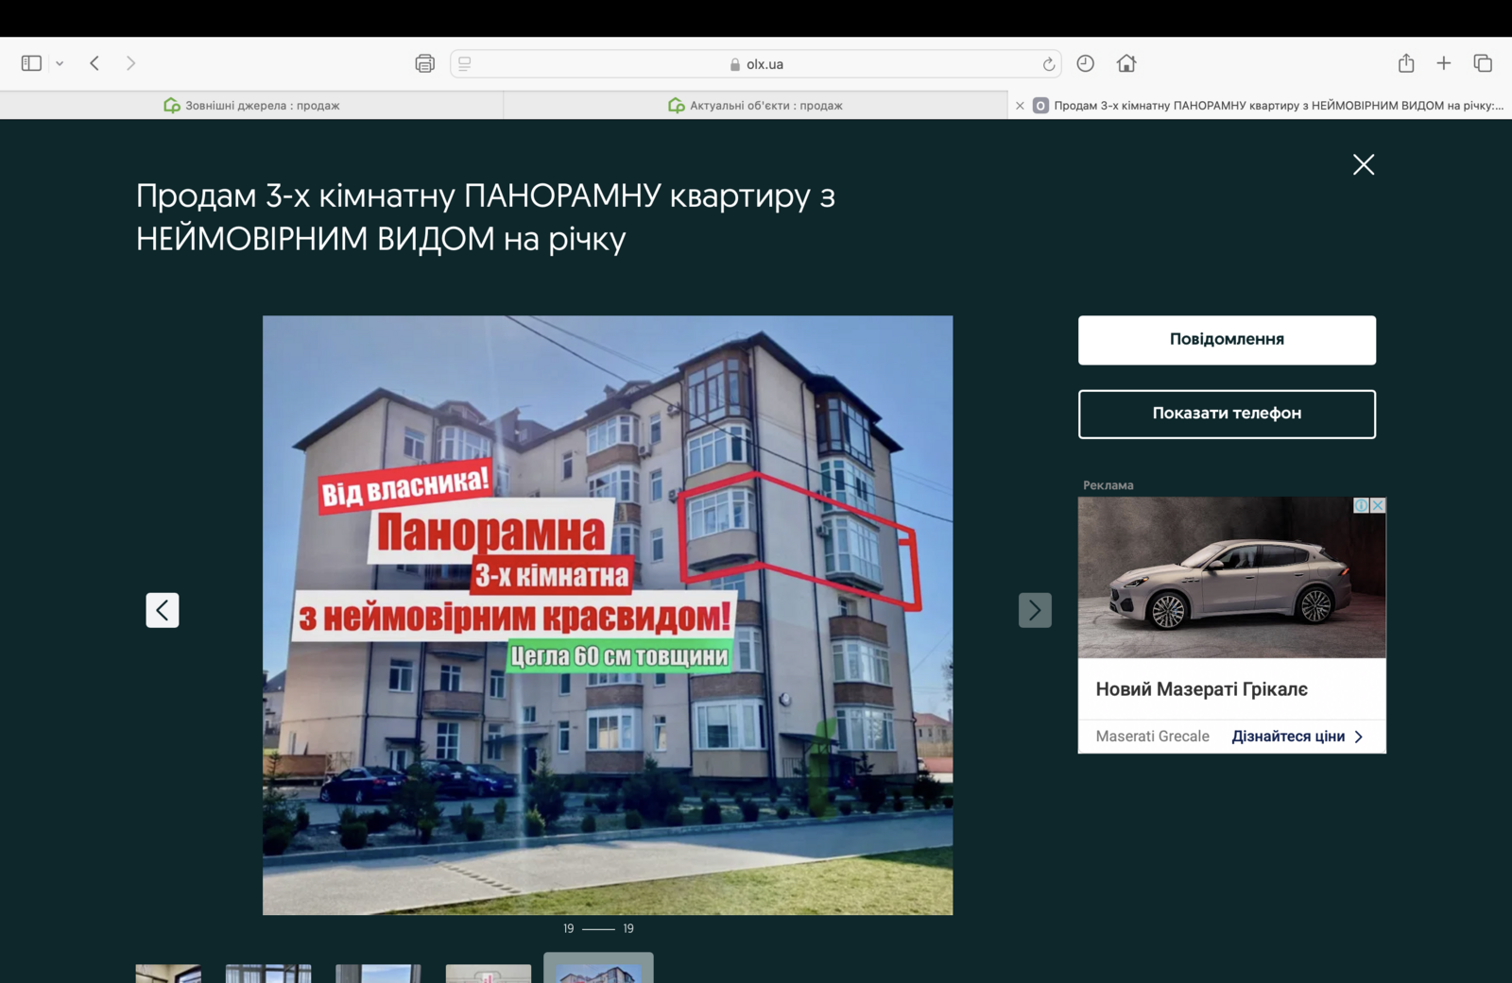Close the photo gallery overlay
The image size is (1512, 983).
(1363, 165)
